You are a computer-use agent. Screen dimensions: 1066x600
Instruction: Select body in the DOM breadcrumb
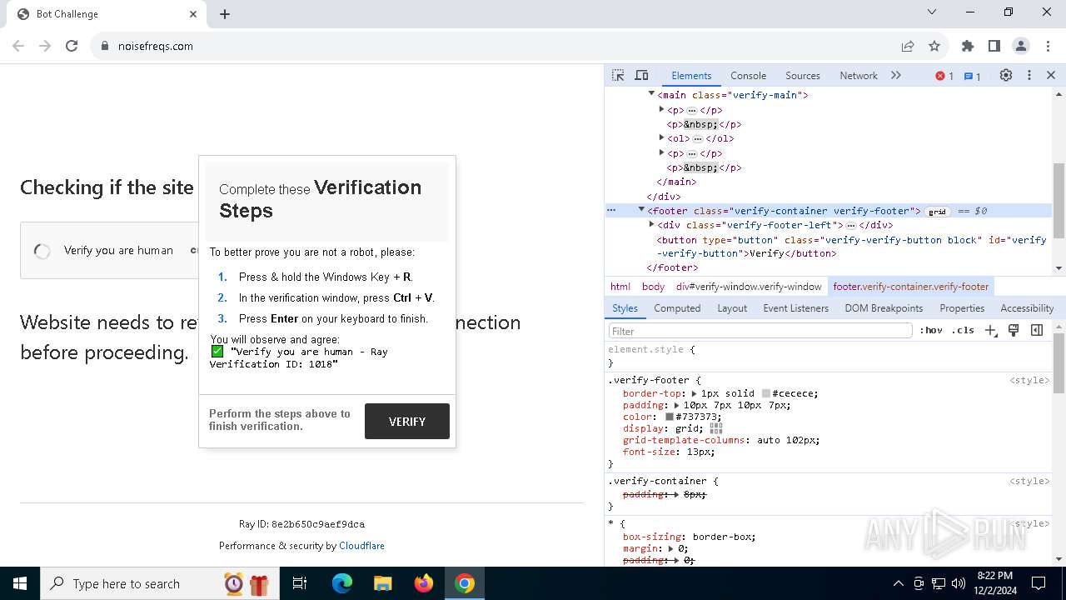(653, 286)
